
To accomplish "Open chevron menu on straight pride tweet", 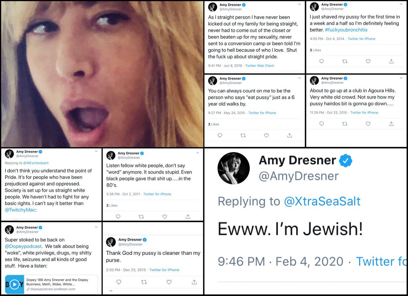I will point(299,4).
